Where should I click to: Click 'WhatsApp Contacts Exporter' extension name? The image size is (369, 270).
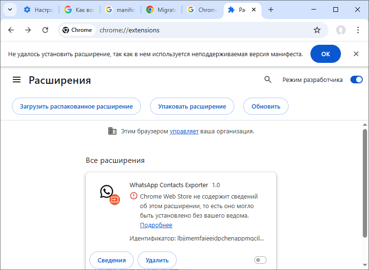(169, 185)
